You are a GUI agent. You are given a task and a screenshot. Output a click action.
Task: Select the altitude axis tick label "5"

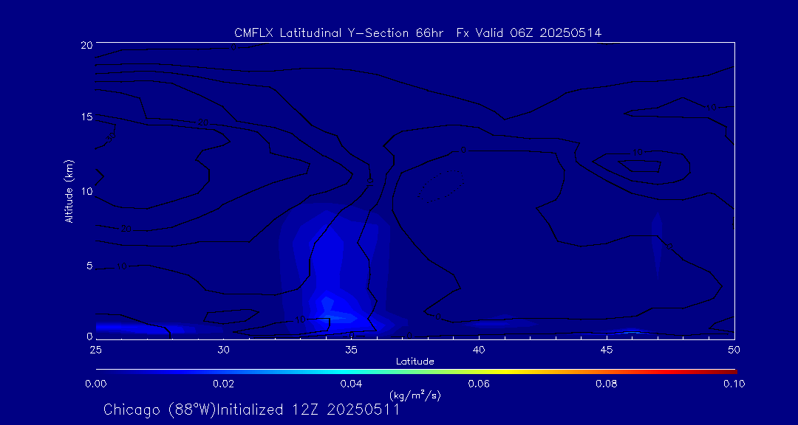[89, 266]
